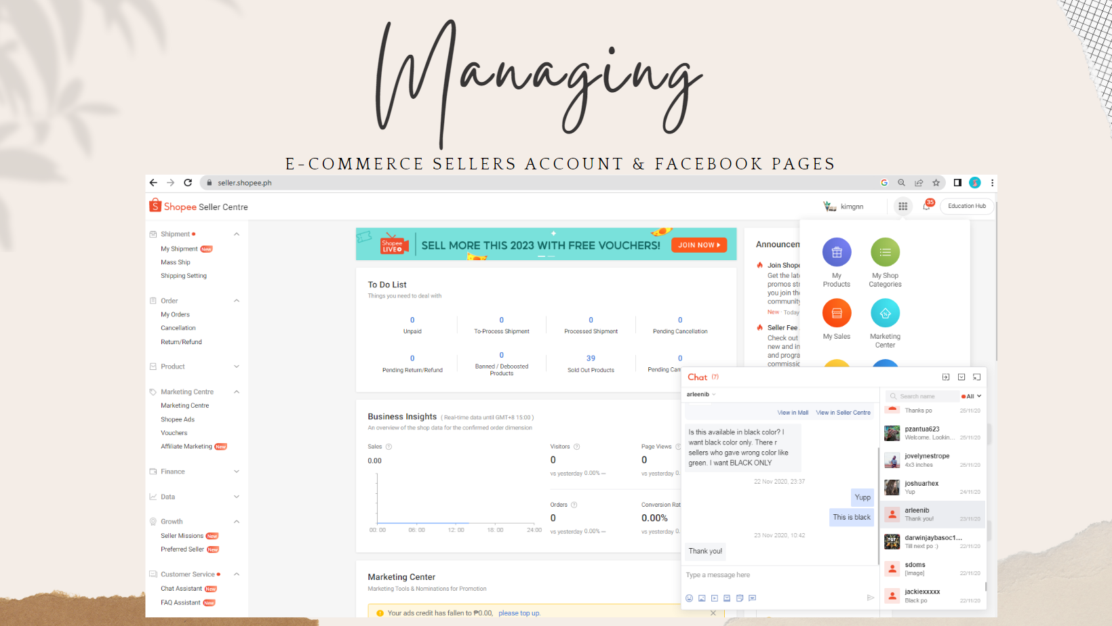Image resolution: width=1112 pixels, height=626 pixels.
Task: Open the arleenib name dropdown in chat header
Action: [701, 394]
